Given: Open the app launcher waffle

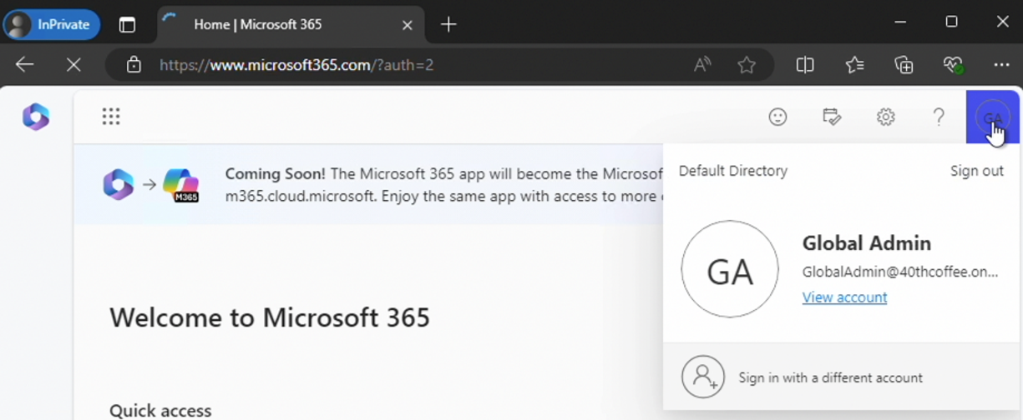Looking at the screenshot, I should tap(111, 117).
